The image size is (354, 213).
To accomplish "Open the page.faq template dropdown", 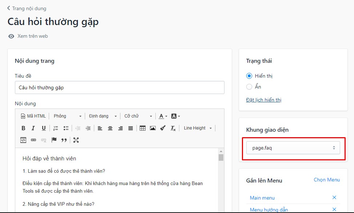I will (293, 148).
